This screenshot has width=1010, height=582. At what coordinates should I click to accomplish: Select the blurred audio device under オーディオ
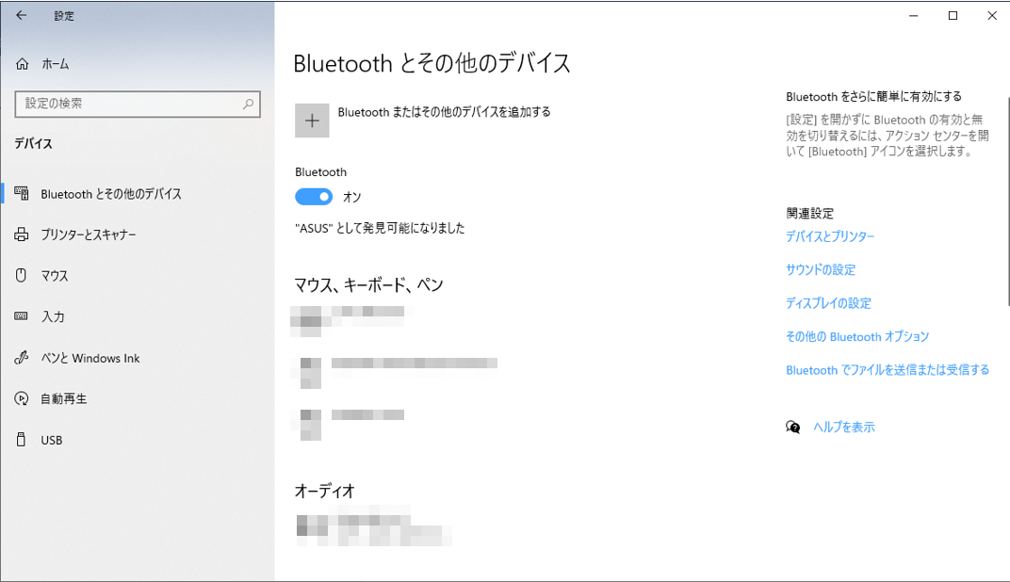[374, 528]
